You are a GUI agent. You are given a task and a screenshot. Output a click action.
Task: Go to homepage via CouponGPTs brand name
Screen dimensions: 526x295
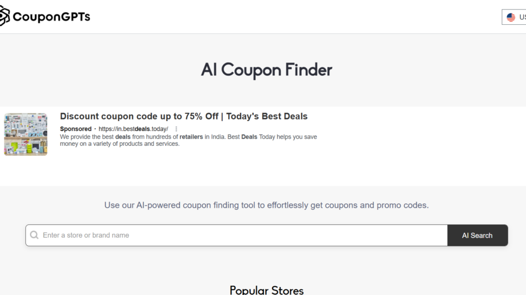51,17
